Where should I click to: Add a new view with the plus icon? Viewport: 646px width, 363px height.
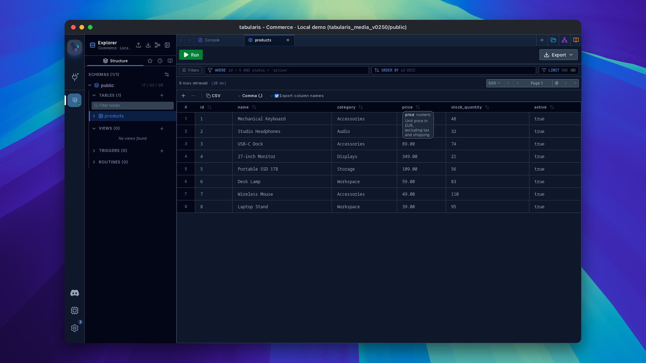162,129
